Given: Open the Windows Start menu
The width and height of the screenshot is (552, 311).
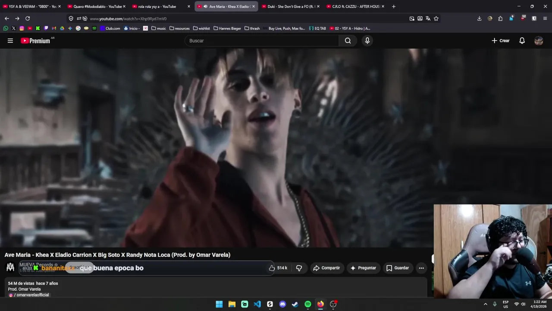Looking at the screenshot, I should point(219,304).
